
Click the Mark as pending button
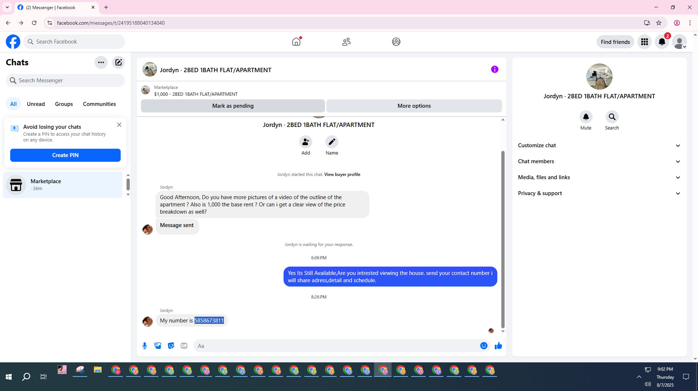click(233, 106)
